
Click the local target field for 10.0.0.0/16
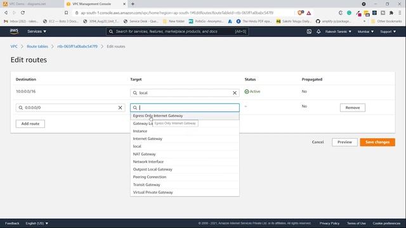click(185, 93)
